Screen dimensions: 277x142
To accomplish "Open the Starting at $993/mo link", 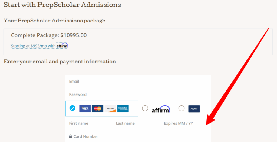I will [39, 46].
